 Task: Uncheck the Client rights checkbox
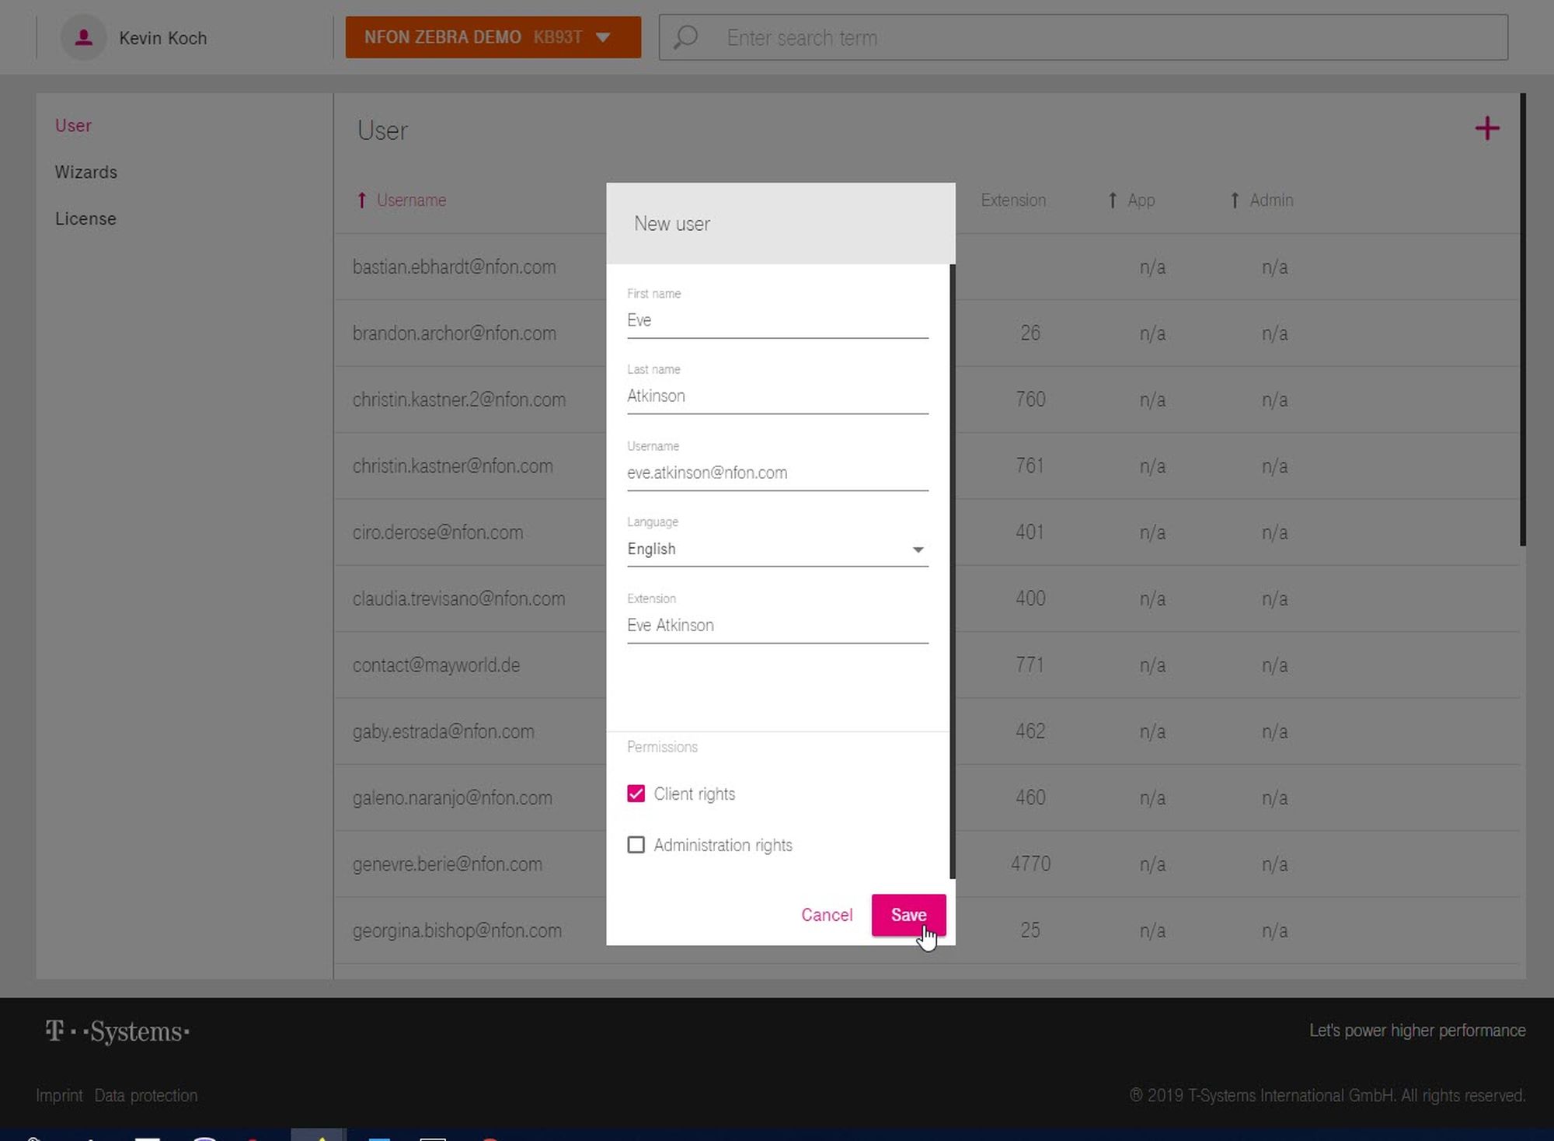click(x=636, y=794)
